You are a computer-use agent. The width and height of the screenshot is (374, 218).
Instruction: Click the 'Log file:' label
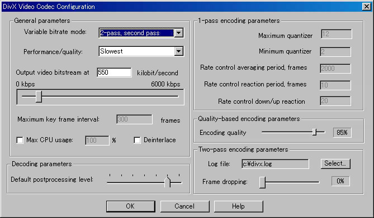pyautogui.click(x=219, y=164)
